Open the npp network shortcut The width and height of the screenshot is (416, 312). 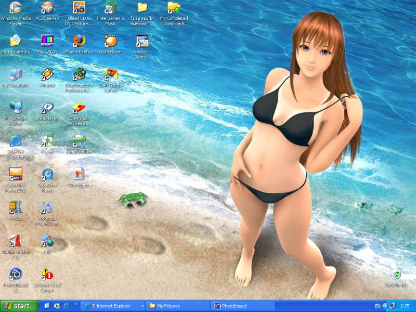(x=47, y=241)
